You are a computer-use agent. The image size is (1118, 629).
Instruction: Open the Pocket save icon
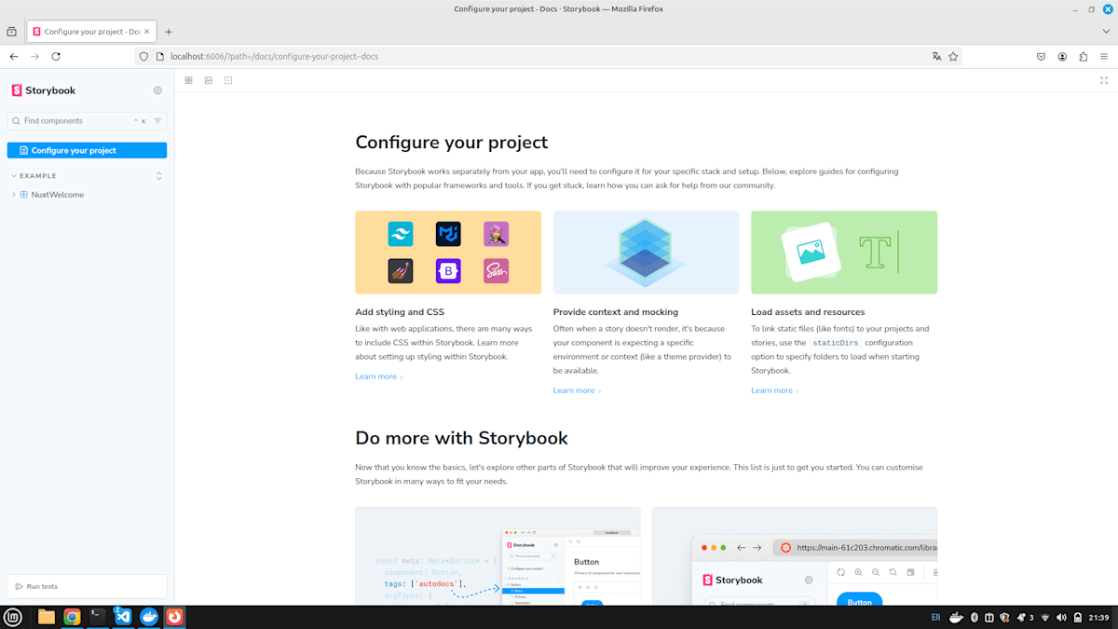[1041, 57]
